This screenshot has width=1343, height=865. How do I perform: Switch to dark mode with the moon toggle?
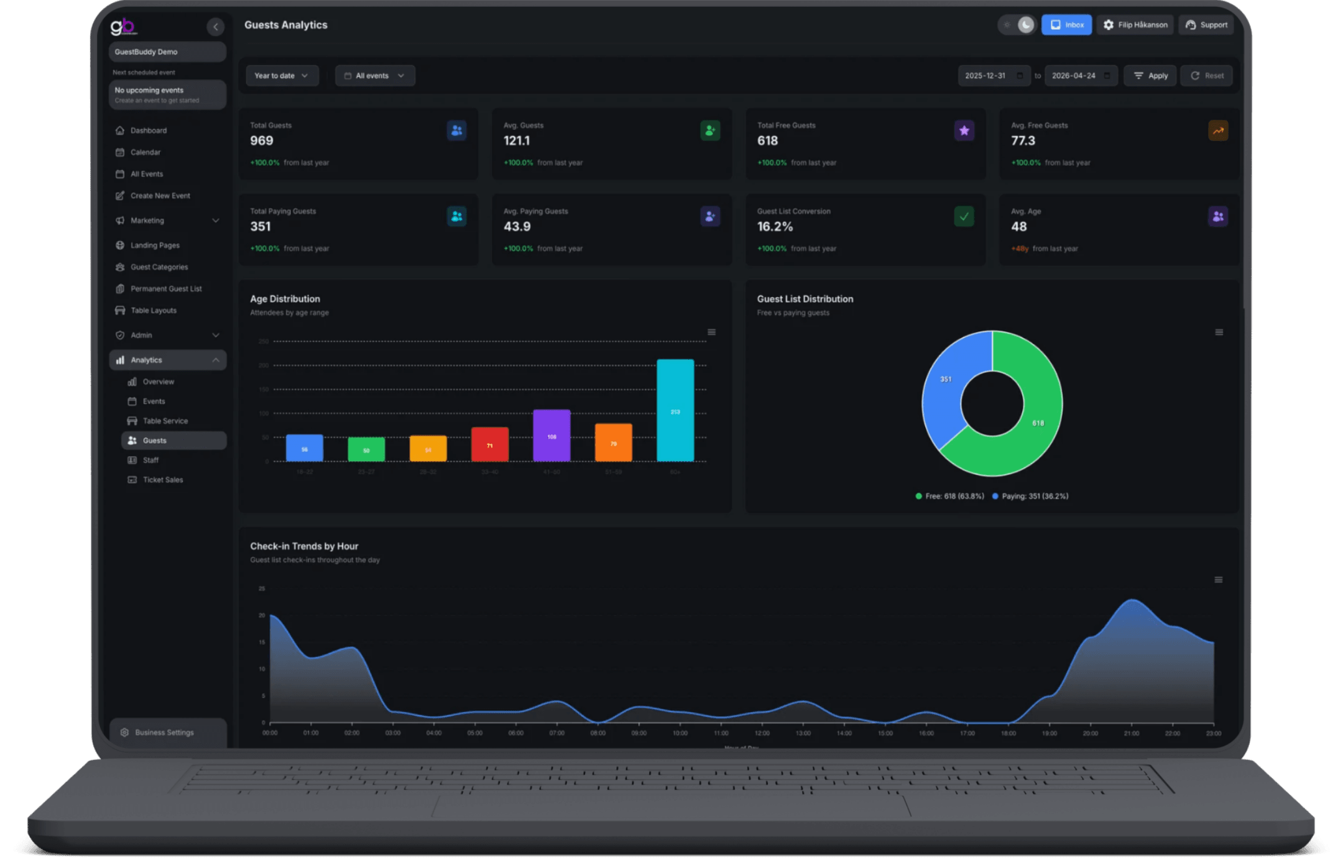[x=1026, y=25]
